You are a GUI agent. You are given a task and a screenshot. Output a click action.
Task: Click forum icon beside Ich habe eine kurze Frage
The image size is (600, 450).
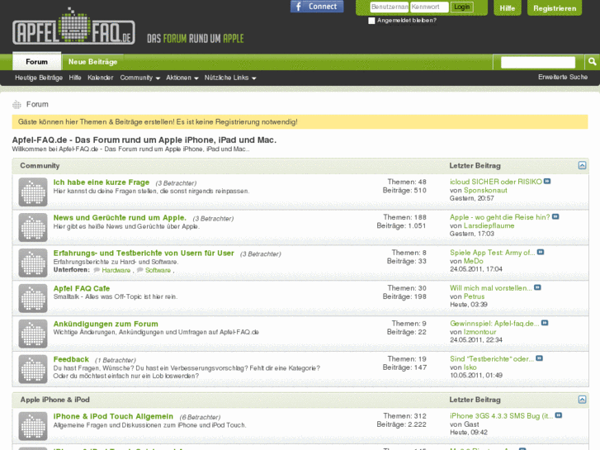[x=33, y=192]
